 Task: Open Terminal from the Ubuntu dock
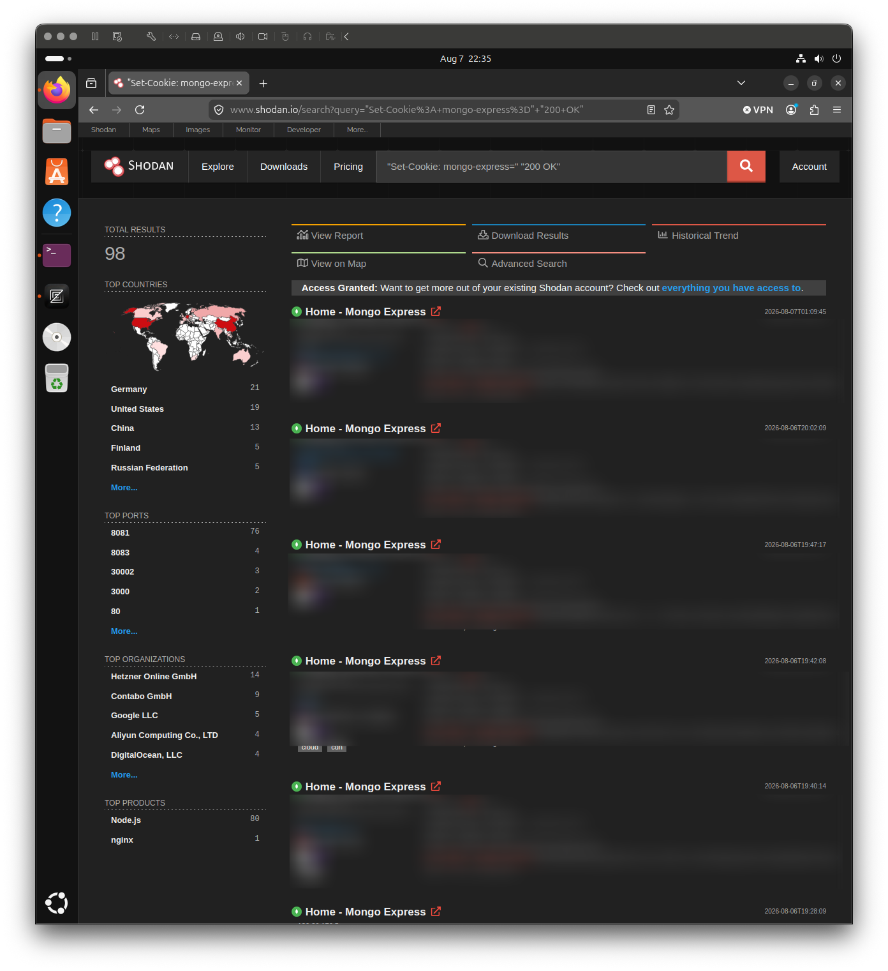click(x=57, y=255)
